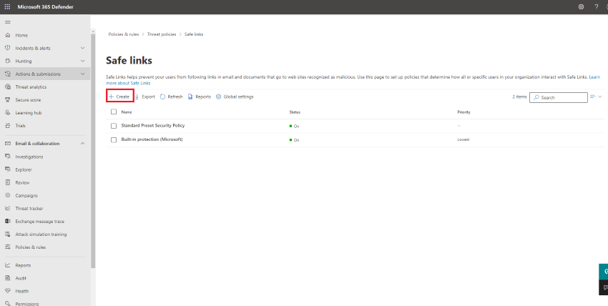Click the Trials gift icon
The height and width of the screenshot is (306, 608).
[7, 126]
